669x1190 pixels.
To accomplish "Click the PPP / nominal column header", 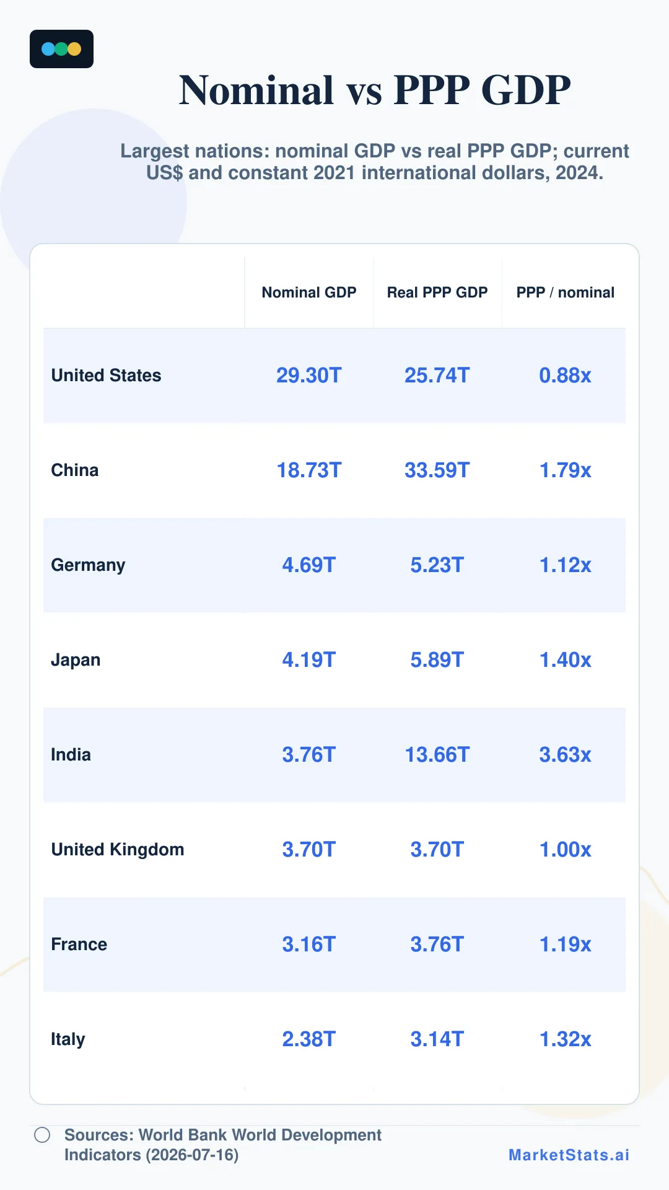I will coord(566,293).
